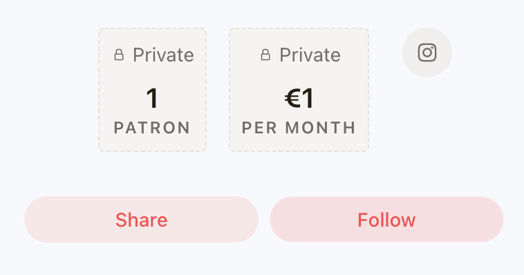Click the lock icon on the patron card
Image resolution: width=524 pixels, height=275 pixels.
coord(119,55)
